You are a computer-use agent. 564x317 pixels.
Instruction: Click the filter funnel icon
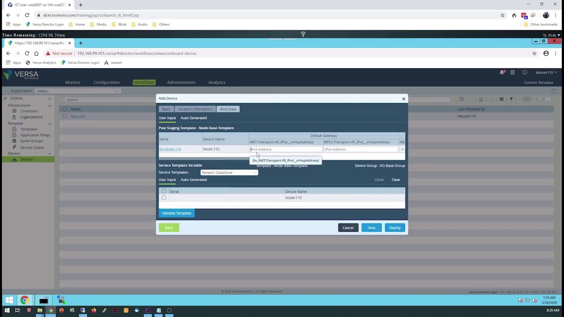511,99
